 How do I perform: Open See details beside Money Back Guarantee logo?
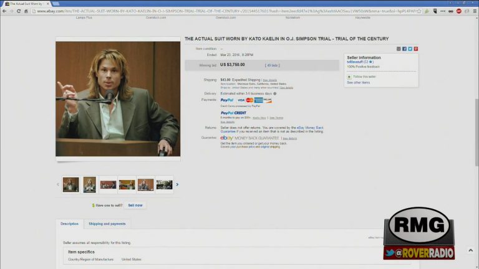tap(289, 138)
